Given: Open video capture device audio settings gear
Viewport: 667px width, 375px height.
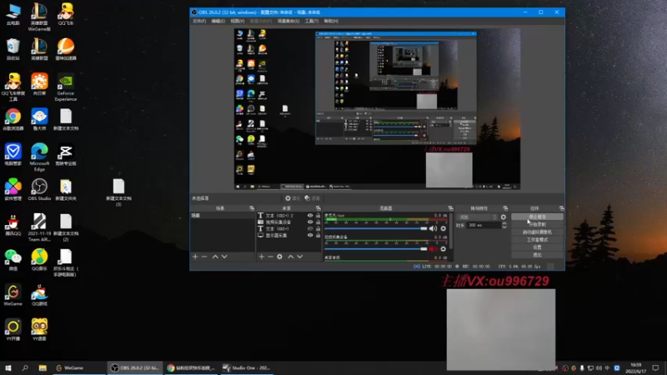Looking at the screenshot, I should [444, 249].
